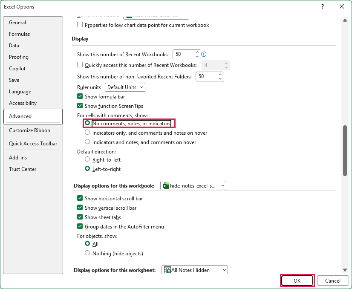Open the Ruler units dropdown
This screenshot has height=289, width=352.
click(x=125, y=87)
